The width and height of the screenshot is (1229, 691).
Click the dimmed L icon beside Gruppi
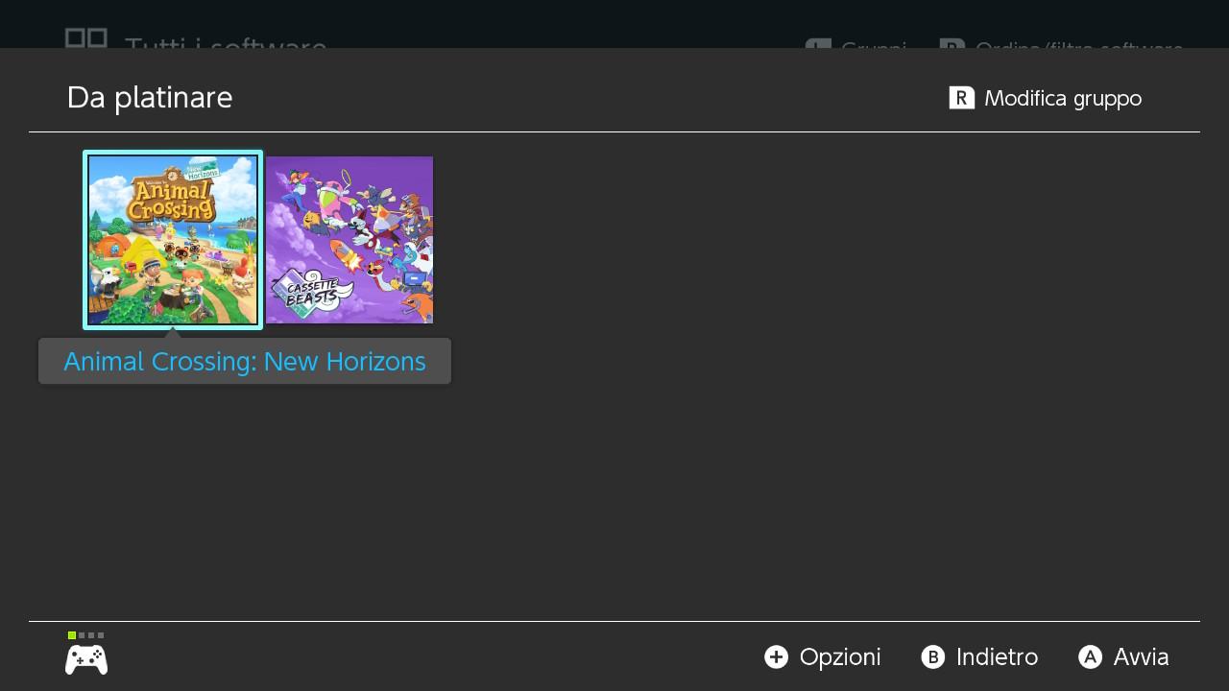(818, 44)
